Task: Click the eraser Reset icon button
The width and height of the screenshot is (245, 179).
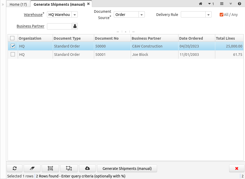Action: (32, 168)
